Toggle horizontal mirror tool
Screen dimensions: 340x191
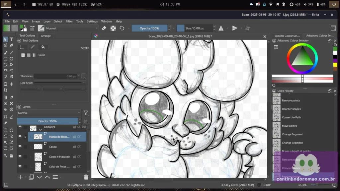pos(221,28)
